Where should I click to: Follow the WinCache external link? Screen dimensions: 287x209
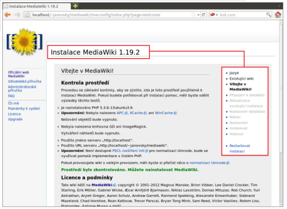coord(166,113)
